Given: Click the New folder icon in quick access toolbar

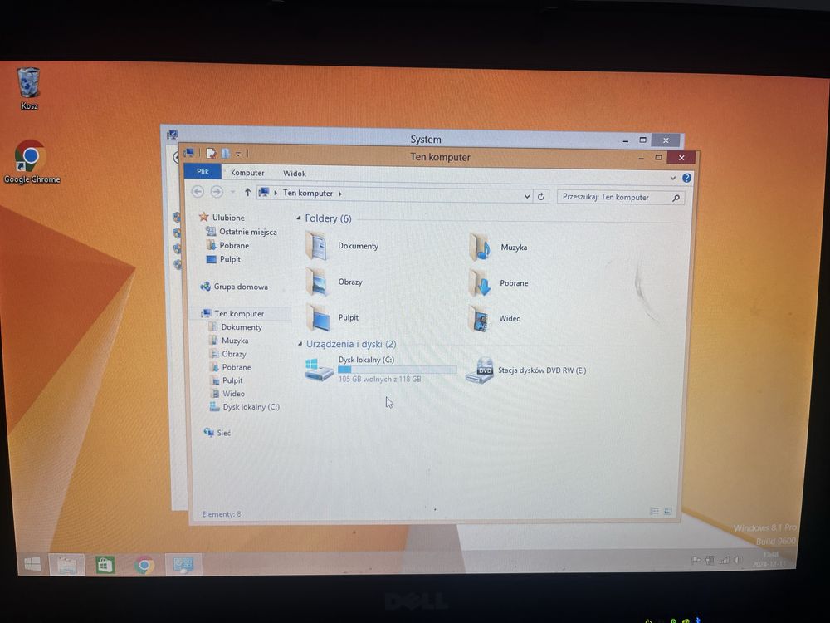Looking at the screenshot, I should coord(226,153).
